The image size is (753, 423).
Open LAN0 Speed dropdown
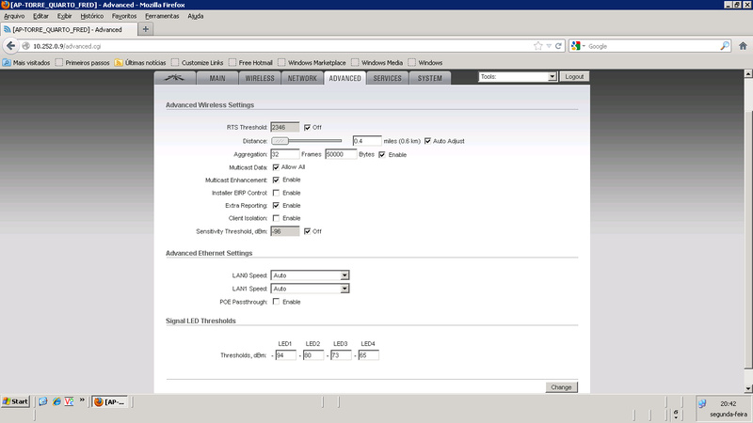pos(310,275)
